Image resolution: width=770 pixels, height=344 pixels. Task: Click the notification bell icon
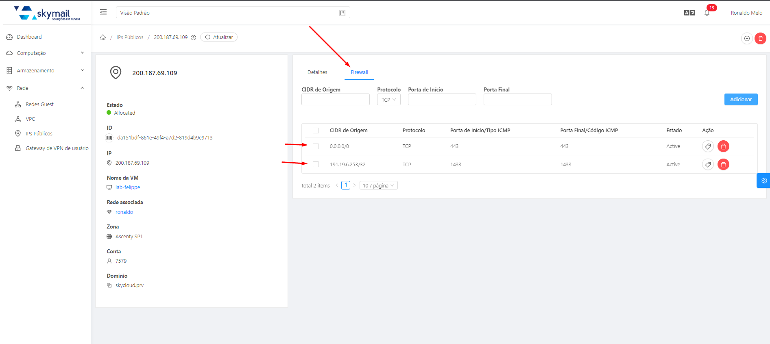tap(707, 13)
